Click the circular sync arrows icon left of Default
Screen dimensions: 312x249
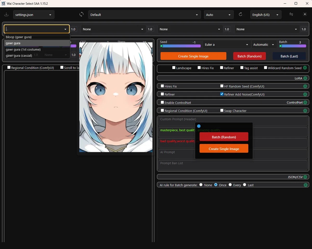(x=81, y=14)
